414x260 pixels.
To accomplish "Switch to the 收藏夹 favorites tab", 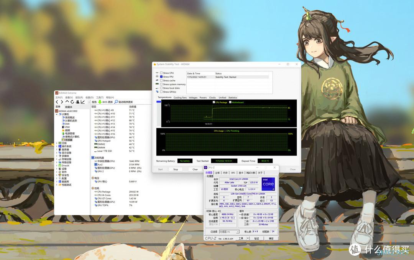I will pos(69,107).
